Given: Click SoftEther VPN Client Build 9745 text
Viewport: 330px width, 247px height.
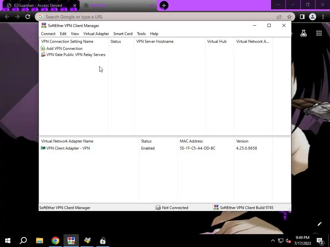Looking at the screenshot, I should click(x=247, y=207).
